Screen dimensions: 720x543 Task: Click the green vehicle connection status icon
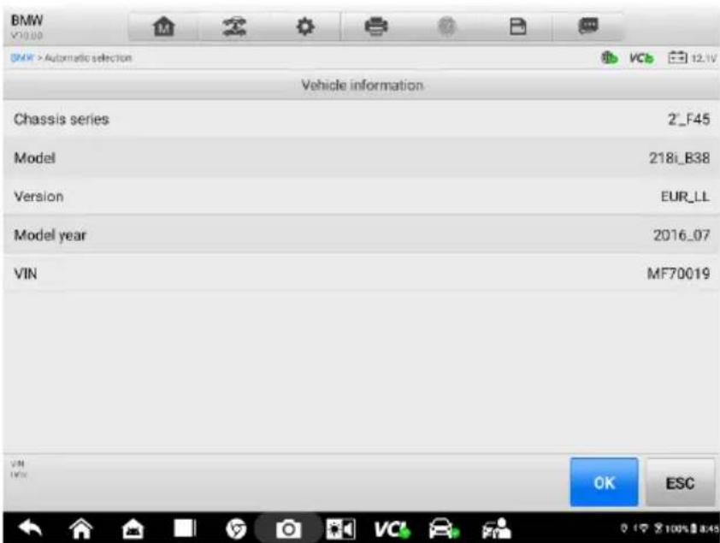610,58
